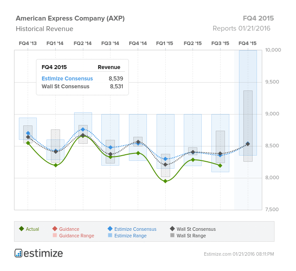The width and height of the screenshot is (296, 271).
Task: Click the FQ4 2015 tooltip title
Action: point(54,67)
